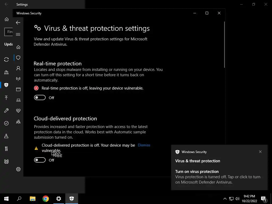Click the Settings search field
This screenshot has width=272, height=204.
(8, 32)
